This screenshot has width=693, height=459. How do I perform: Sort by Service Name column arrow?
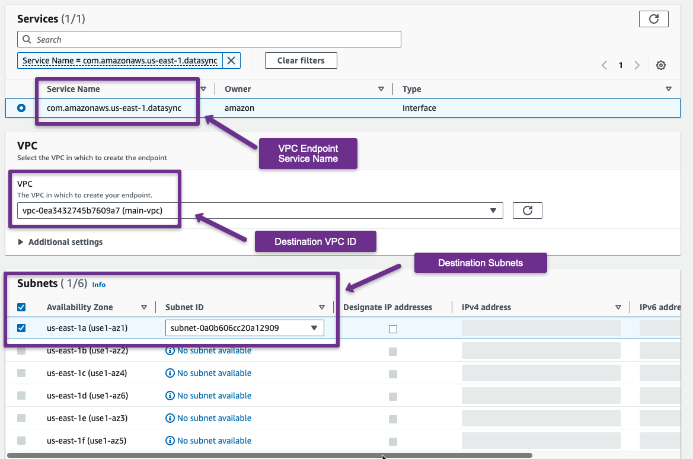203,89
